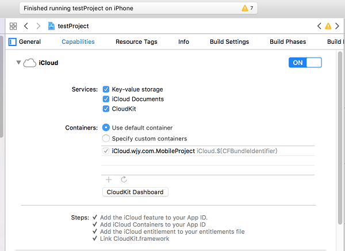This screenshot has width=345, height=251.
Task: Click the testProject file icon in breadcrumb
Action: tap(51, 26)
